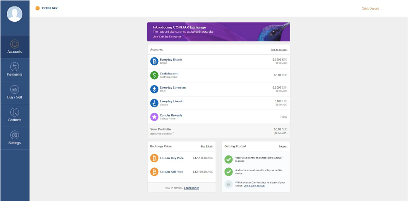Click the Reserved Balance help question mark
The width and height of the screenshot is (409, 203).
pyautogui.click(x=173, y=133)
